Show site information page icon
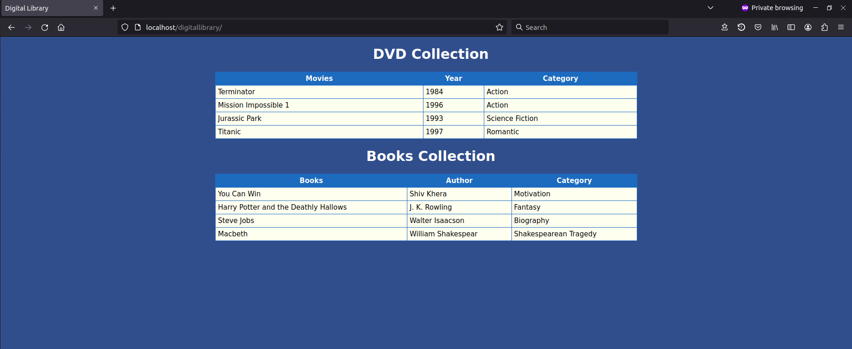The width and height of the screenshot is (852, 349). 137,28
